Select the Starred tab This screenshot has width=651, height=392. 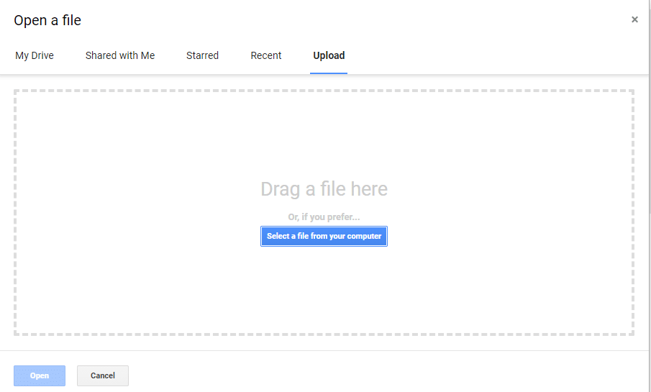click(202, 55)
